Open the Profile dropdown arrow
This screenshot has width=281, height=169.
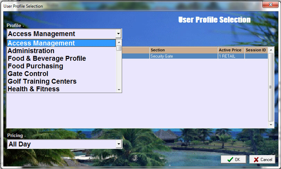[119, 34]
